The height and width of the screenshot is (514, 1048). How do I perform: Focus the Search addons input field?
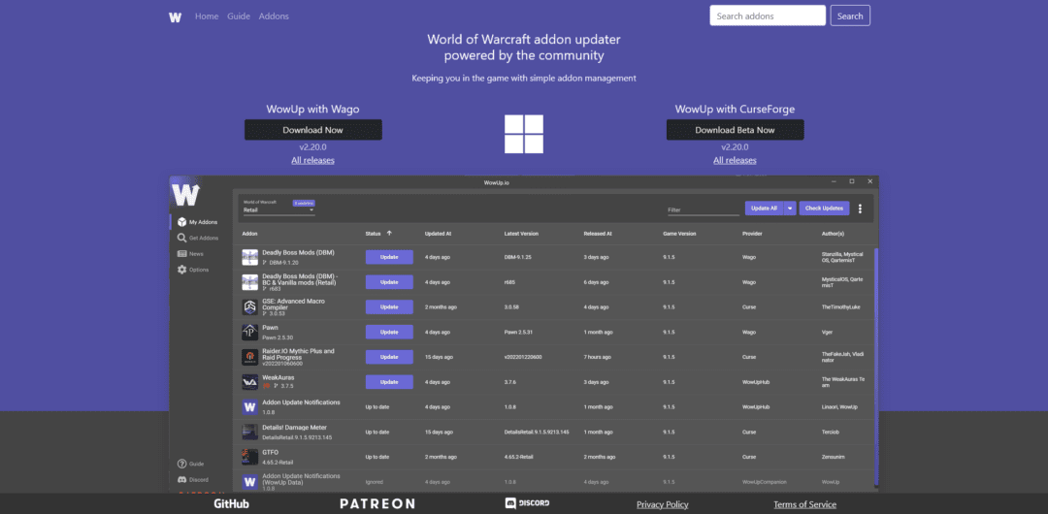coord(767,16)
